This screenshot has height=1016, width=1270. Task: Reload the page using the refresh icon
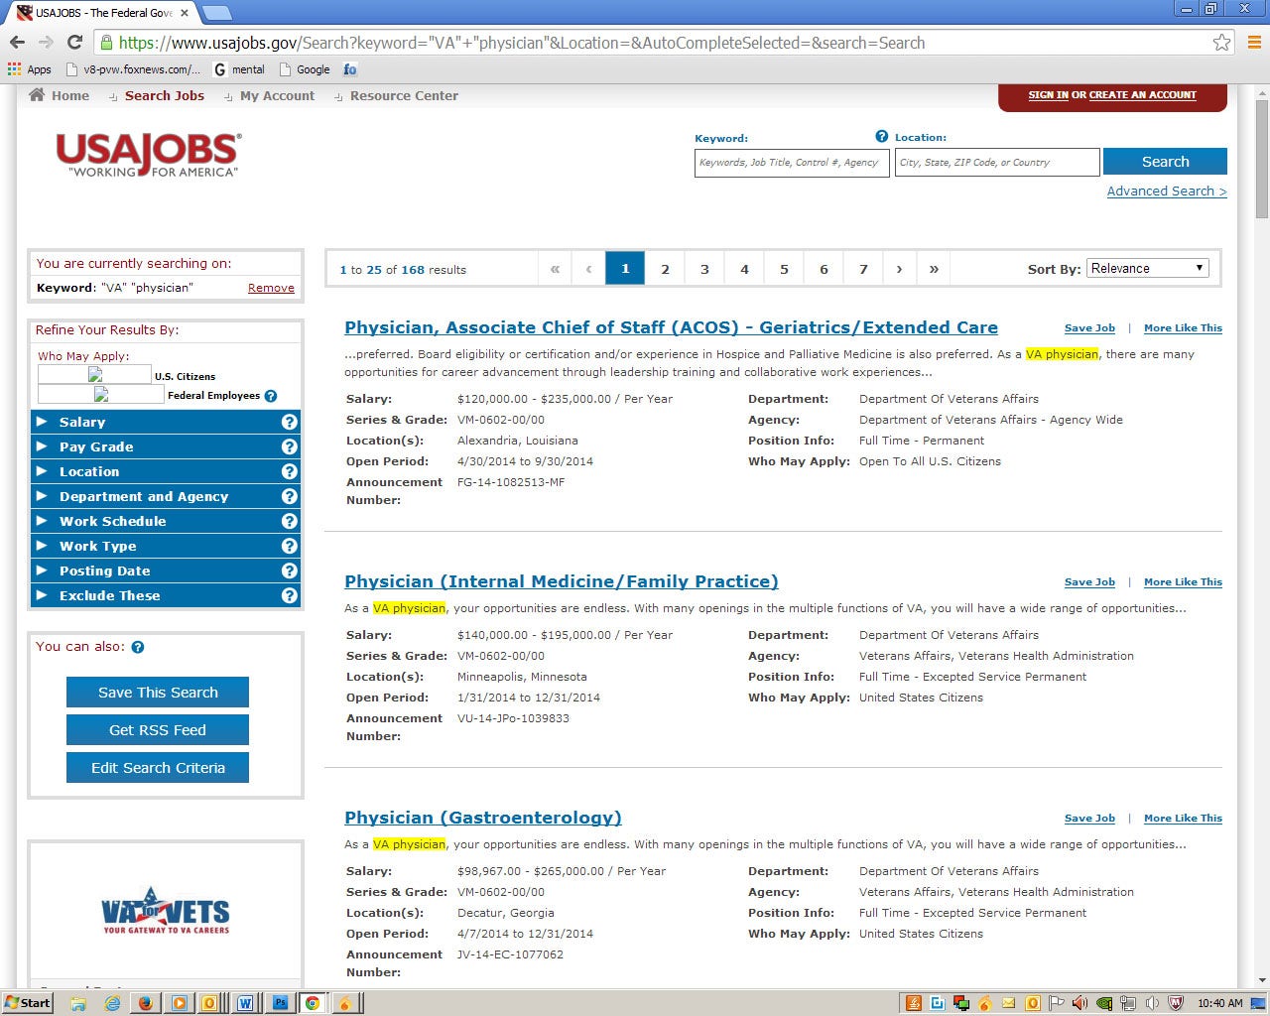[x=74, y=43]
